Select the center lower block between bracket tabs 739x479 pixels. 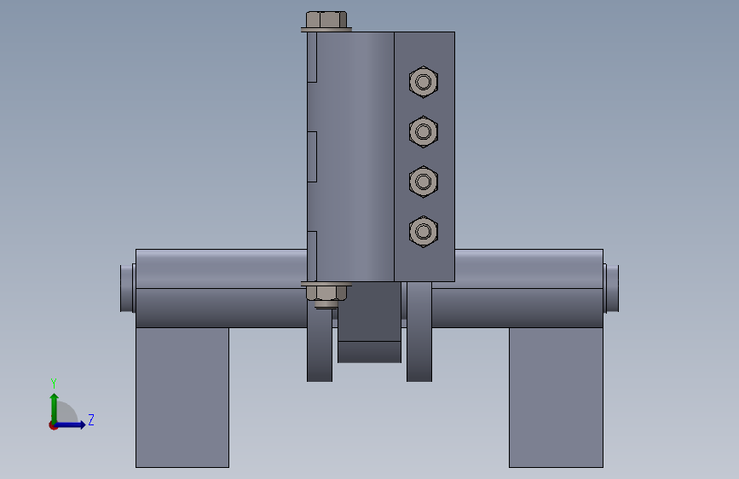tap(370, 322)
